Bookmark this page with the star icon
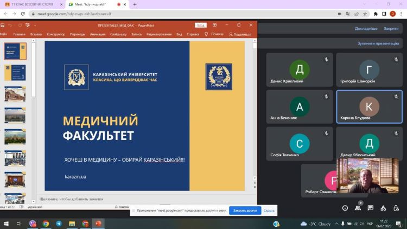Image resolution: width=407 pixels, height=229 pixels. coord(365,14)
